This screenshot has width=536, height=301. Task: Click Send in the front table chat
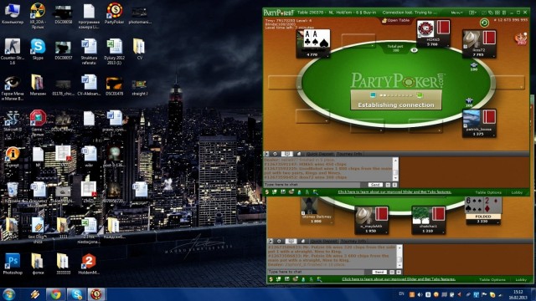coord(375,185)
